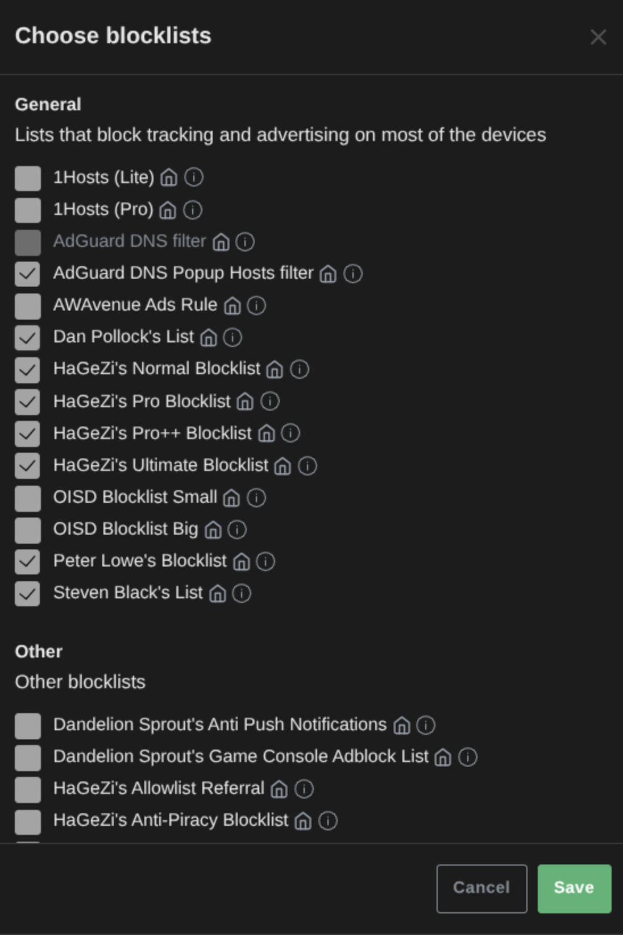View info for HaGeZi's Pro Blocklist
Screen dimensions: 623x935
[x=270, y=401]
